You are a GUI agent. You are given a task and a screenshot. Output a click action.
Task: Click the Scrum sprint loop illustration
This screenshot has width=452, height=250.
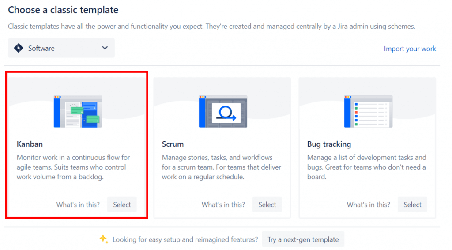point(223,111)
